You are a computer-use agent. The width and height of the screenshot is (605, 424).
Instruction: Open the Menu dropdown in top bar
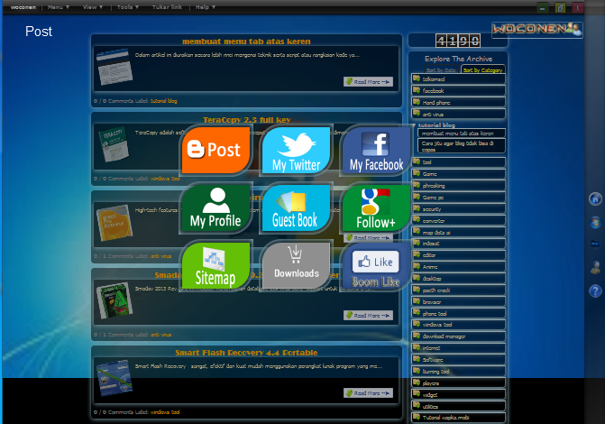(59, 7)
